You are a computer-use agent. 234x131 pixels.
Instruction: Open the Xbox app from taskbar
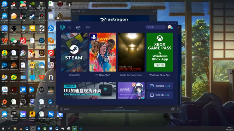click(45, 128)
